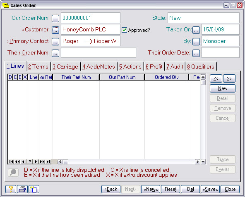Click the Reset button
The image size is (245, 197).
171,189
